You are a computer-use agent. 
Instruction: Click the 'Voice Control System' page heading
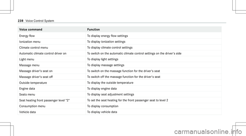click(x=40, y=21)
